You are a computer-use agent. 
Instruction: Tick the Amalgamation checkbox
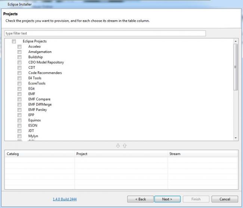tap(19, 52)
